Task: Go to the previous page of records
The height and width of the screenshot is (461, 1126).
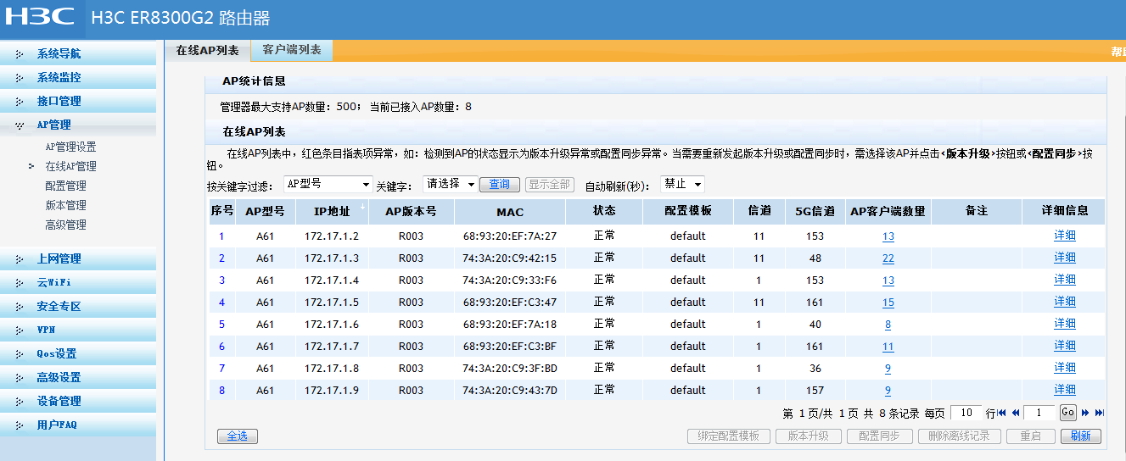Action: coord(1014,413)
